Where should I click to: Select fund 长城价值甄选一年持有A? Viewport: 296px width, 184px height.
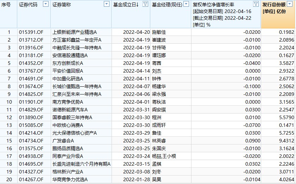click(x=77, y=86)
